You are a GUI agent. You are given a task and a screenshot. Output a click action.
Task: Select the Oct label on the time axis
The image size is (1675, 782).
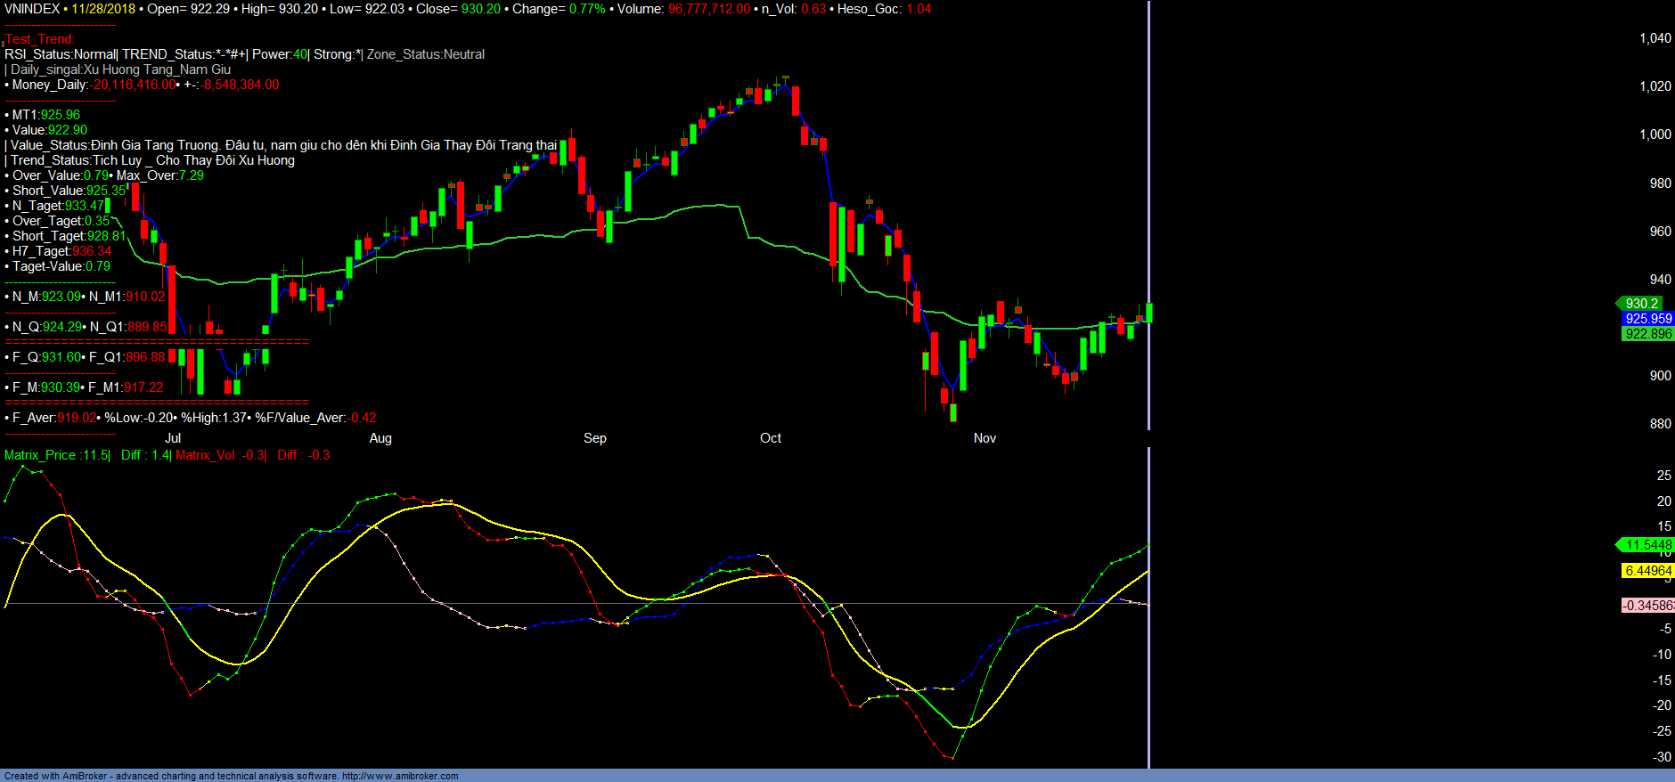771,438
